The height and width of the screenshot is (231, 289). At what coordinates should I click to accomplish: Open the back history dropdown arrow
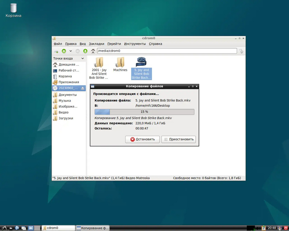pyautogui.click(x=71, y=51)
